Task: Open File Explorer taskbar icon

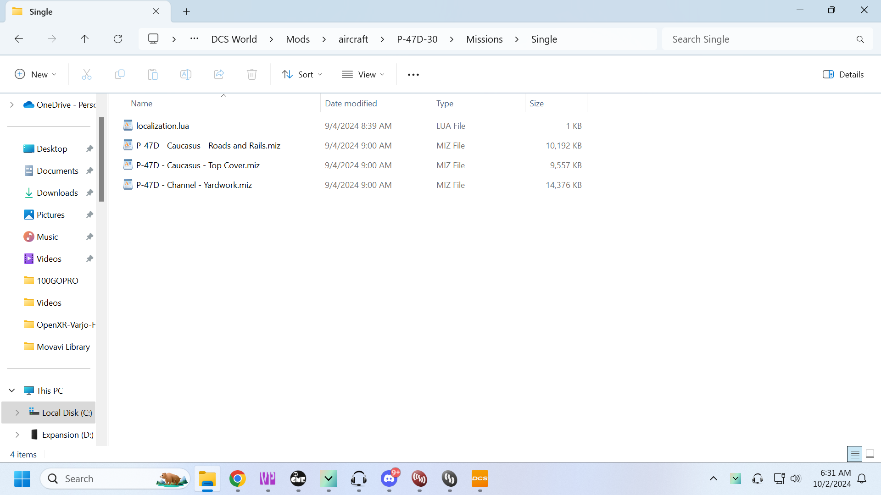Action: tap(207, 479)
